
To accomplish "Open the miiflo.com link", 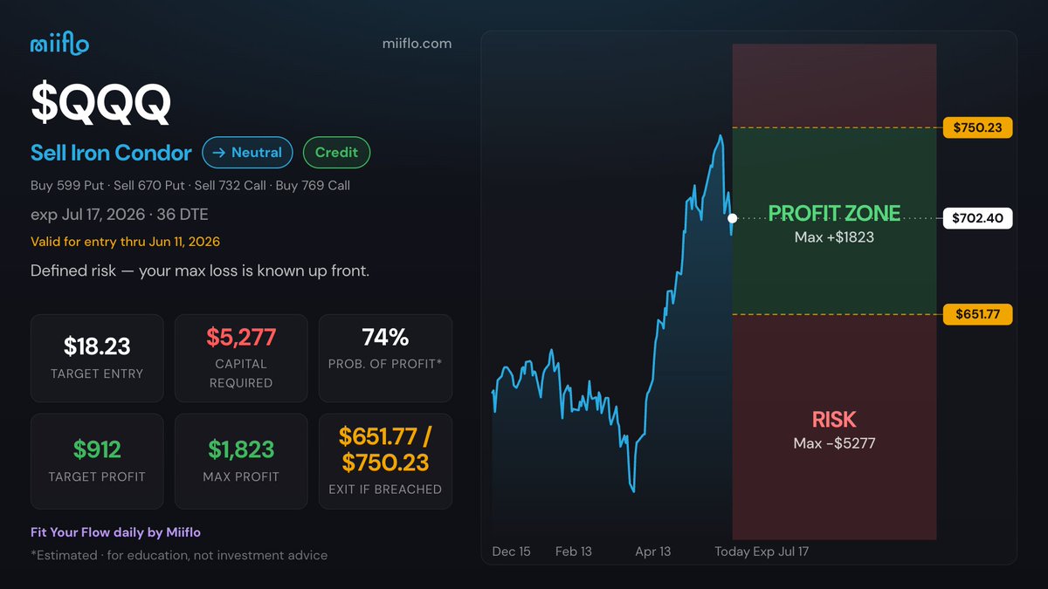I will (417, 43).
